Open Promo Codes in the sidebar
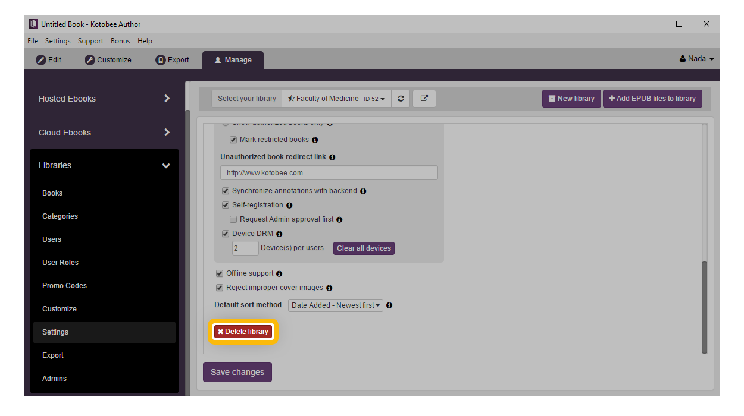This screenshot has height=416, width=744. (x=104, y=286)
